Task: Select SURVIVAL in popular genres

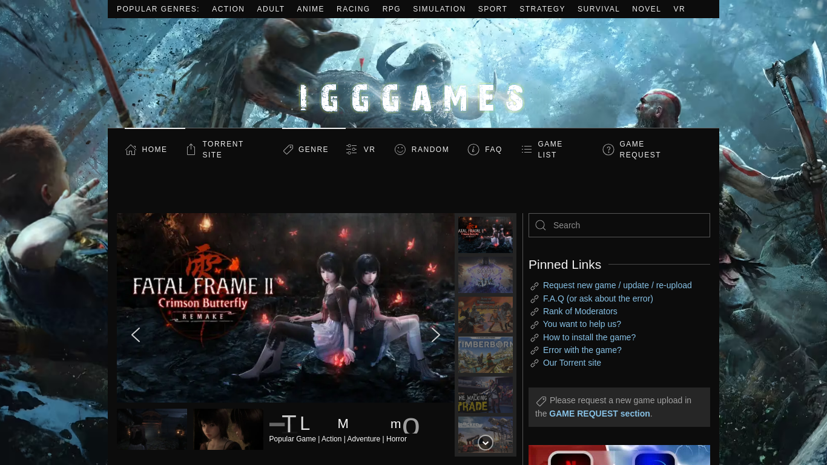Action: (x=599, y=9)
